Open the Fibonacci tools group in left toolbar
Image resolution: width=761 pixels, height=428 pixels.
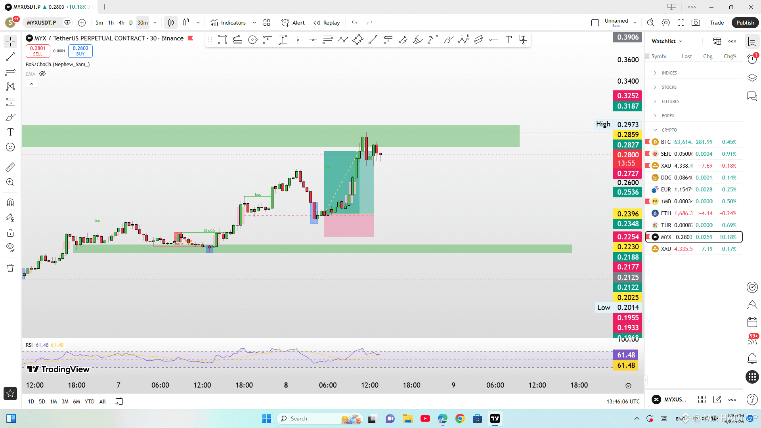click(x=10, y=72)
